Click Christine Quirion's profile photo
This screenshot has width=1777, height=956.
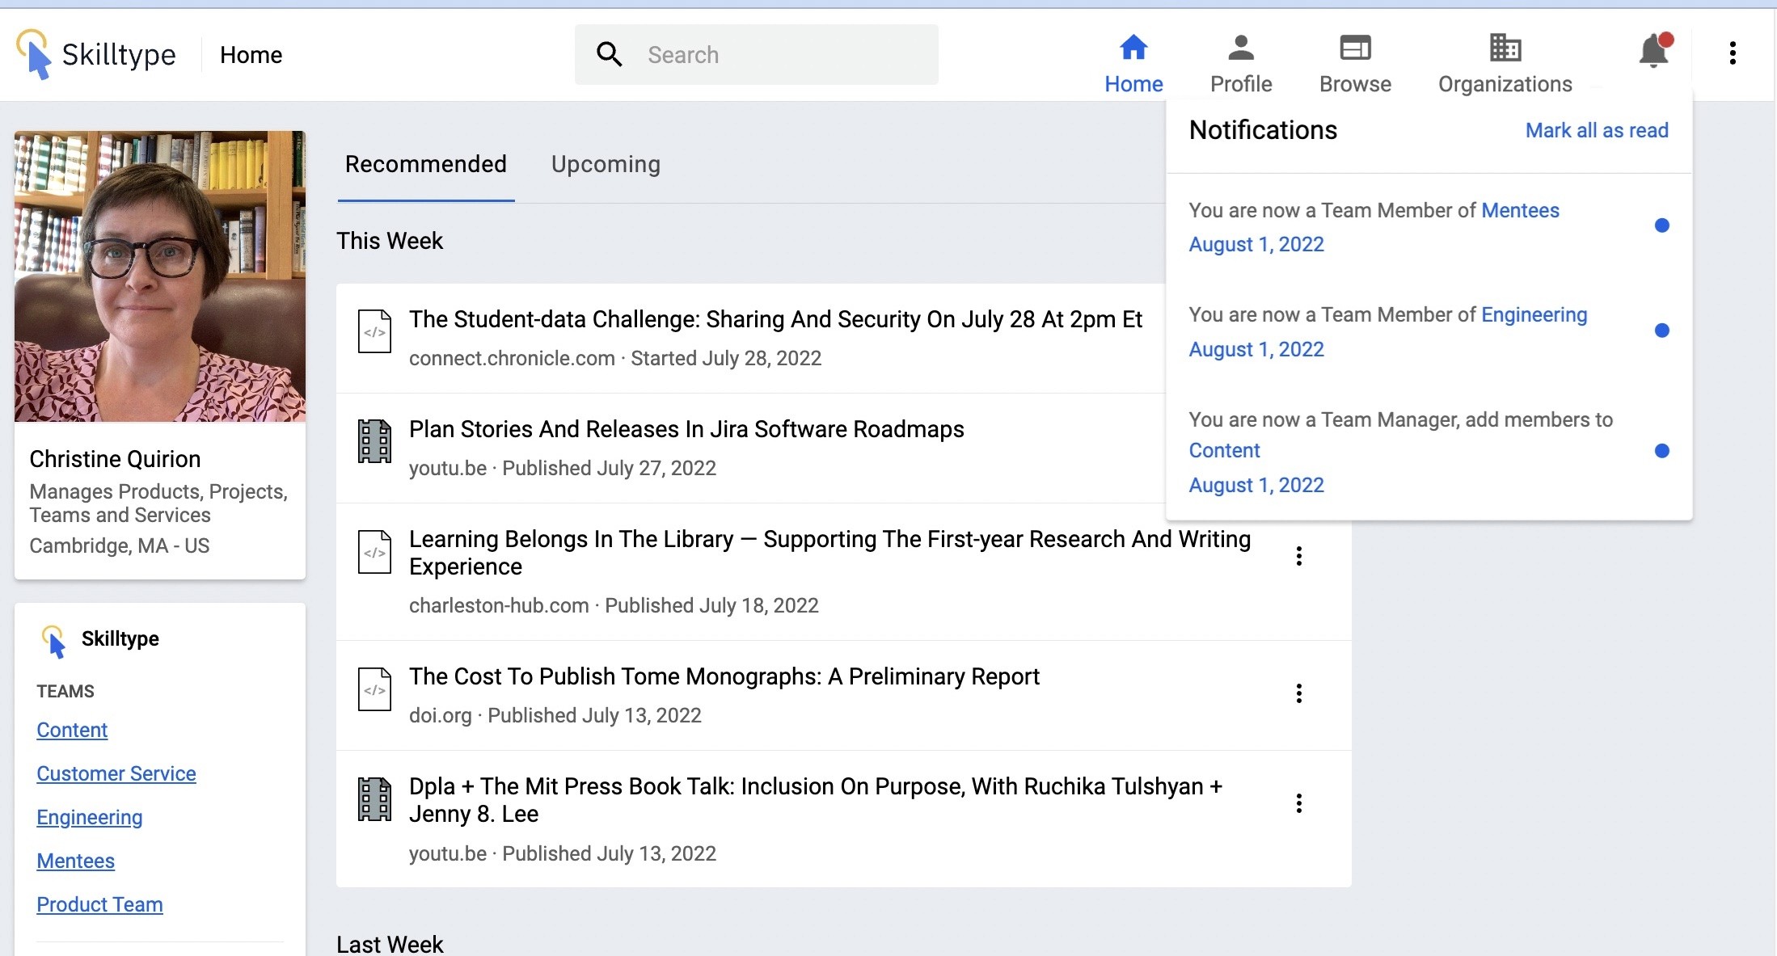click(160, 276)
